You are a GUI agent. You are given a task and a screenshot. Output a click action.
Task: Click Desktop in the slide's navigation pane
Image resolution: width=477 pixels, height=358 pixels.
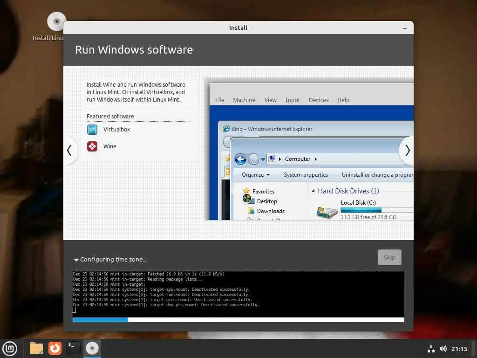[267, 201]
